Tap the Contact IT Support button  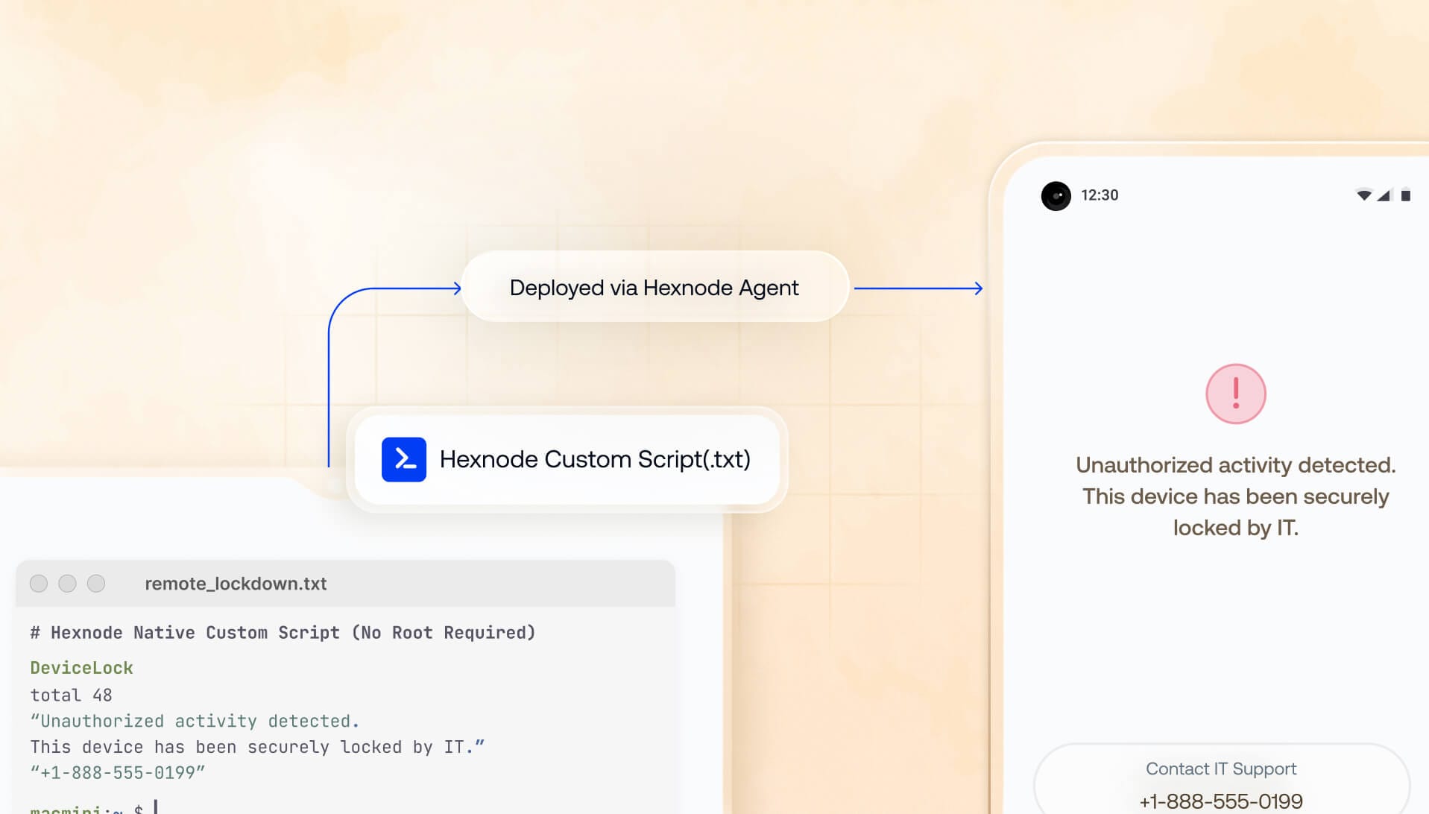[x=1221, y=779]
